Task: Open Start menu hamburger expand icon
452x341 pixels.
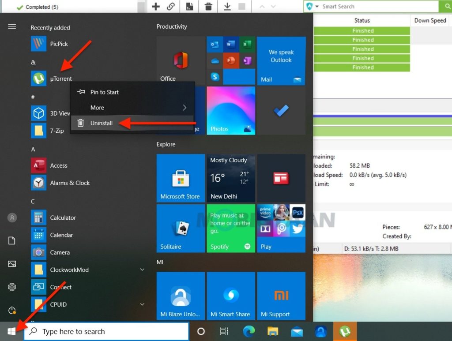Action: [x=12, y=26]
